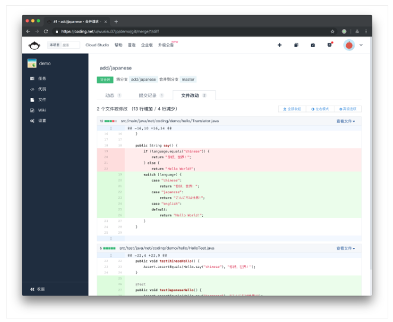
Task: Switch to 动态 activity tab
Action: tap(113, 95)
